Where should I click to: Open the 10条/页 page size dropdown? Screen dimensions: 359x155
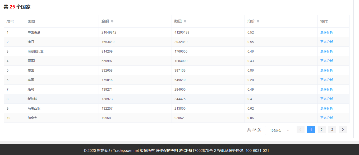tap(278, 130)
